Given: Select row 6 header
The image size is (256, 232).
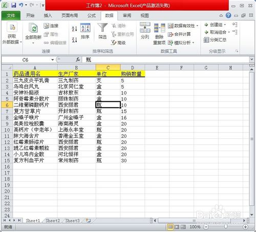Looking at the screenshot, I should (x=7, y=105).
